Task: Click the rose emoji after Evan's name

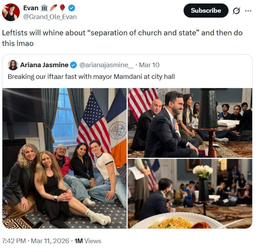Action: 62,8
